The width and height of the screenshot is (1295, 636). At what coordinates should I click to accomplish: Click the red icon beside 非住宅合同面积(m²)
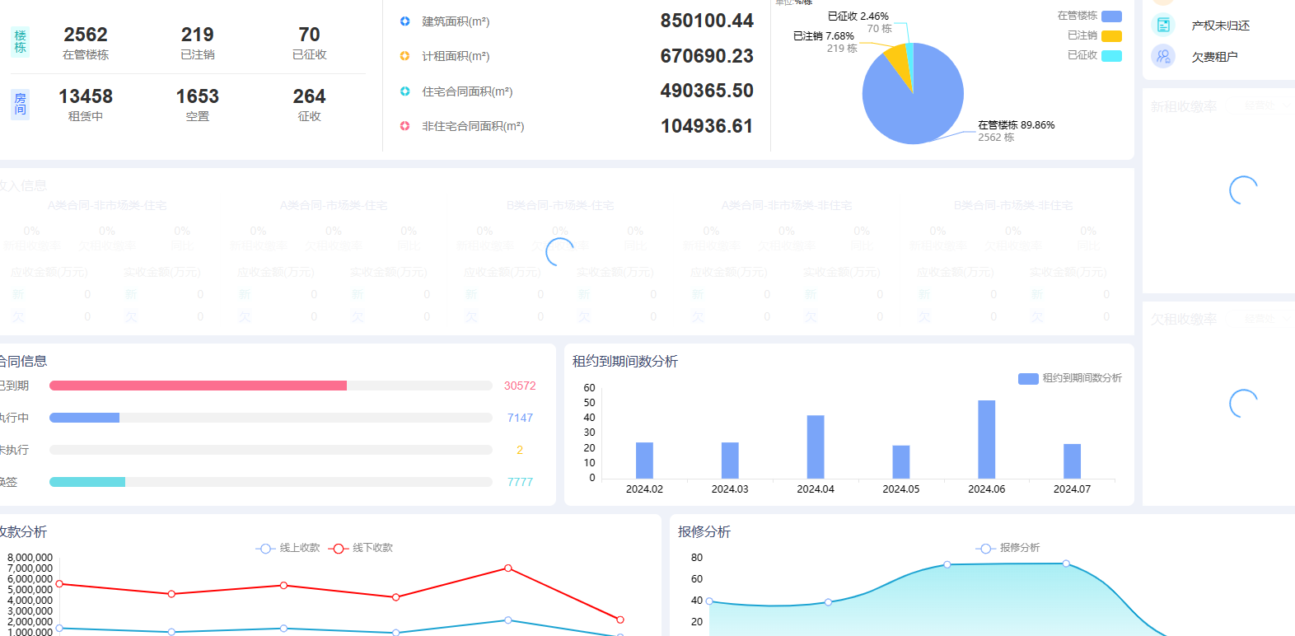pos(404,126)
